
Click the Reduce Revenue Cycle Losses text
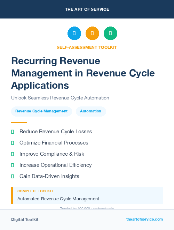56,132
